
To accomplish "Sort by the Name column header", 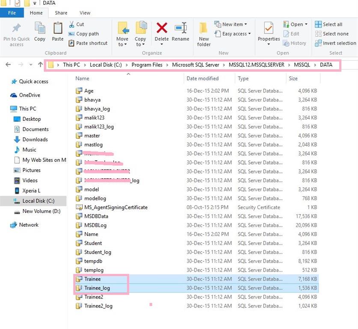I will 82,78.
